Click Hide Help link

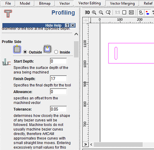(x=53, y=25)
